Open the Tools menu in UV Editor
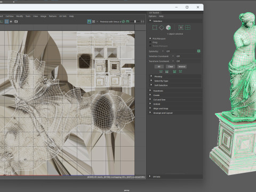Viewport: 256px width, 192px height. [28, 16]
